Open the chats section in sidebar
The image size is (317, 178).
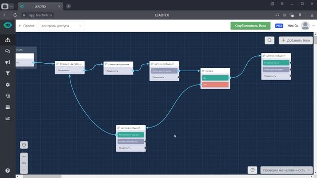click(8, 51)
